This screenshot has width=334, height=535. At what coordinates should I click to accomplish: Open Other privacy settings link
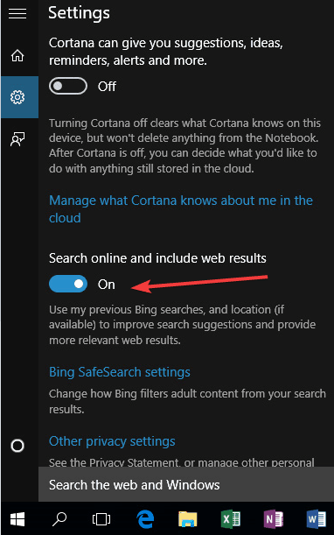[112, 440]
